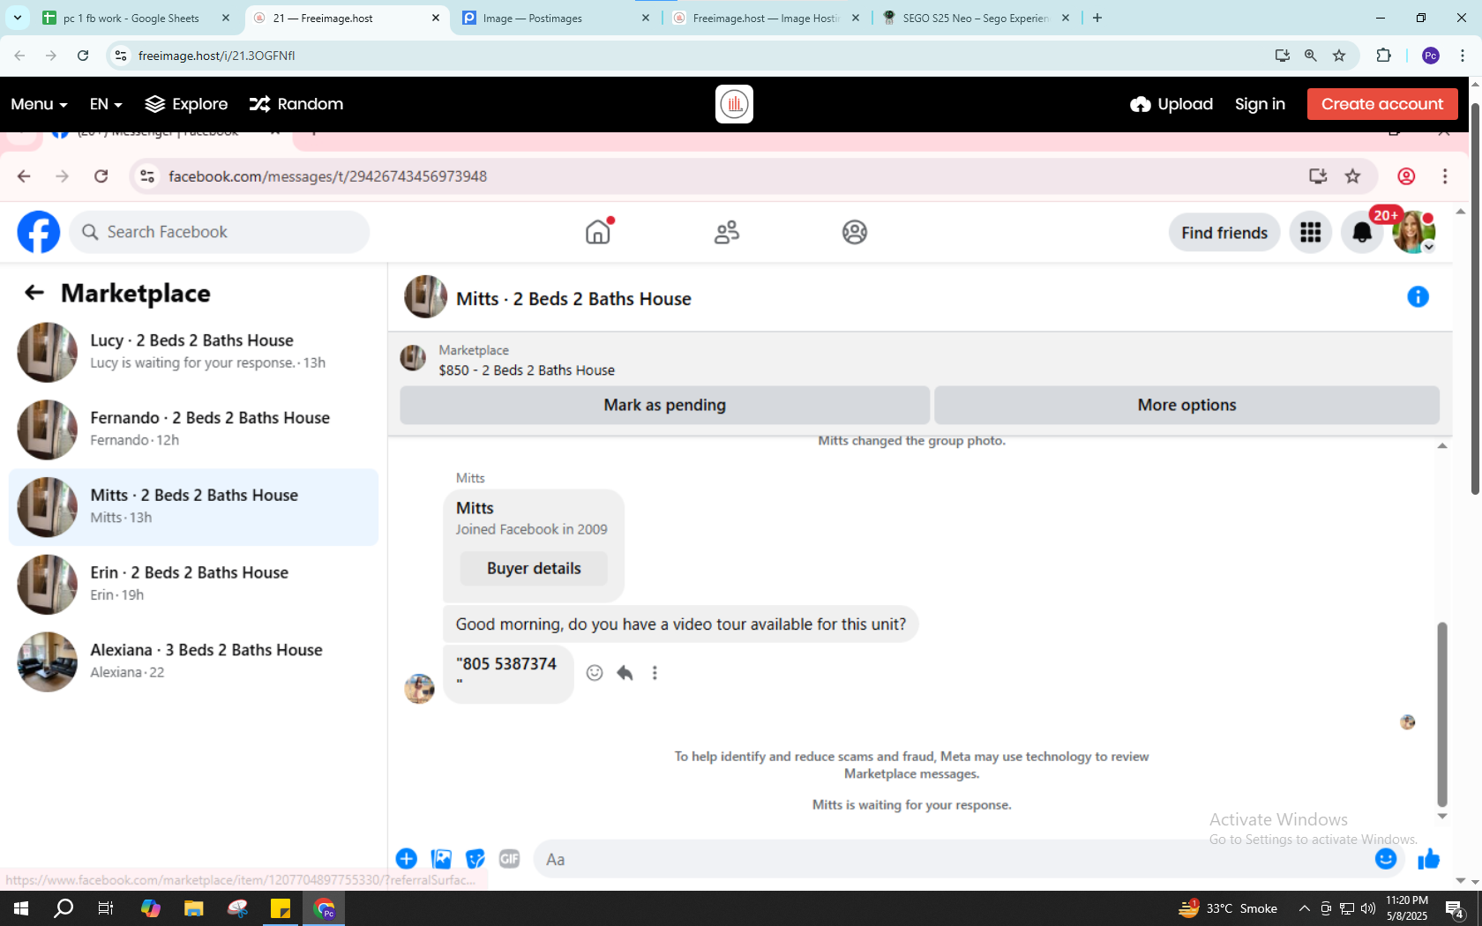Open the Windows notification center
This screenshot has width=1482, height=926.
1455,908
